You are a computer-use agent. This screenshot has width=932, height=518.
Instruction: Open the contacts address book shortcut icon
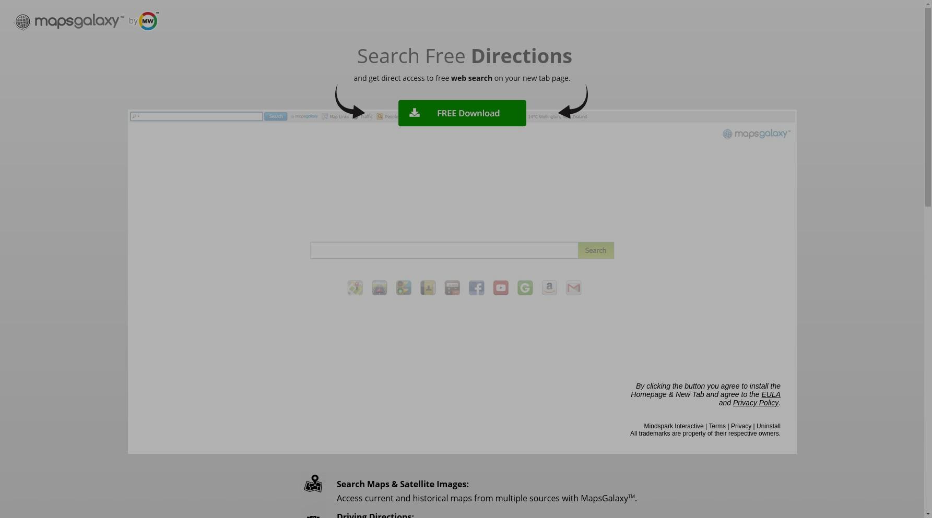(428, 288)
